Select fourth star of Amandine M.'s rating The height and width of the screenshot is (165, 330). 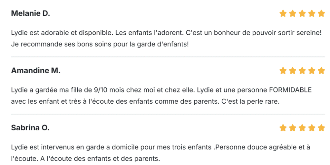point(312,71)
